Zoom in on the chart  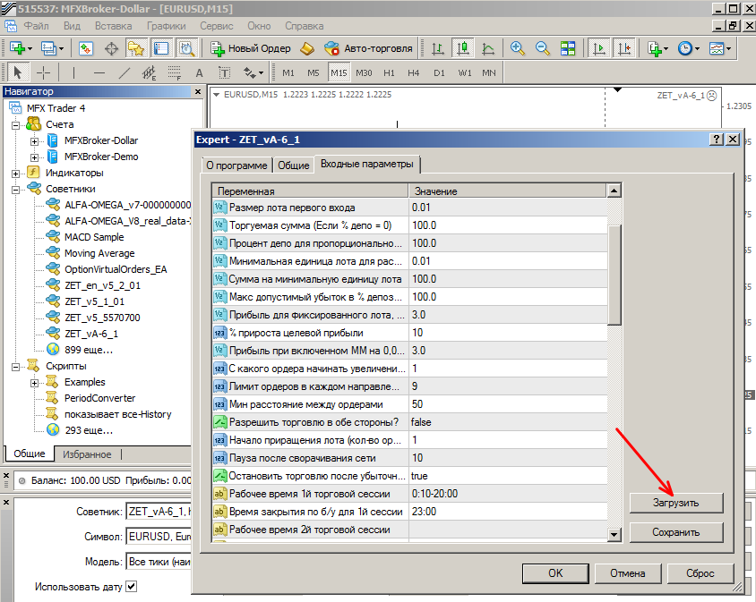(518, 48)
